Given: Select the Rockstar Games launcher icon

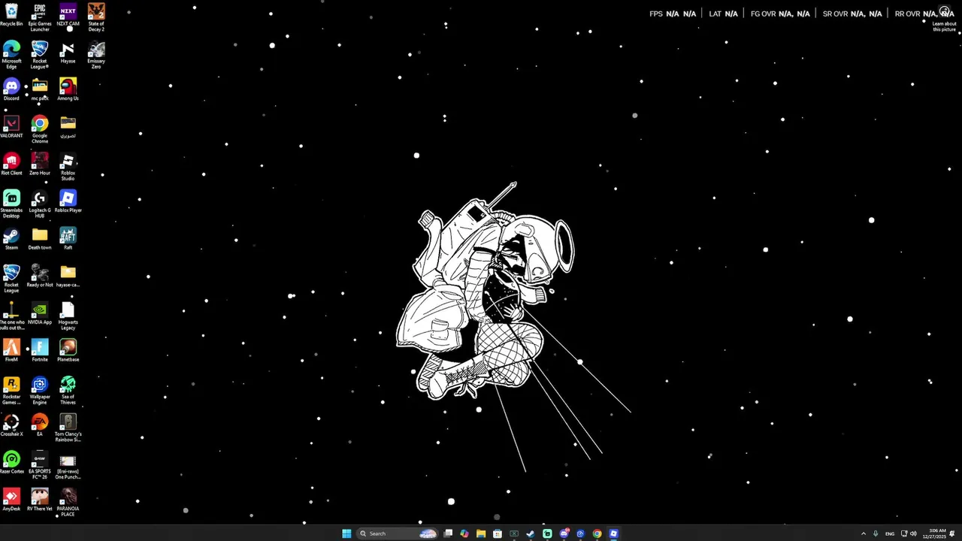Looking at the screenshot, I should click(x=11, y=391).
